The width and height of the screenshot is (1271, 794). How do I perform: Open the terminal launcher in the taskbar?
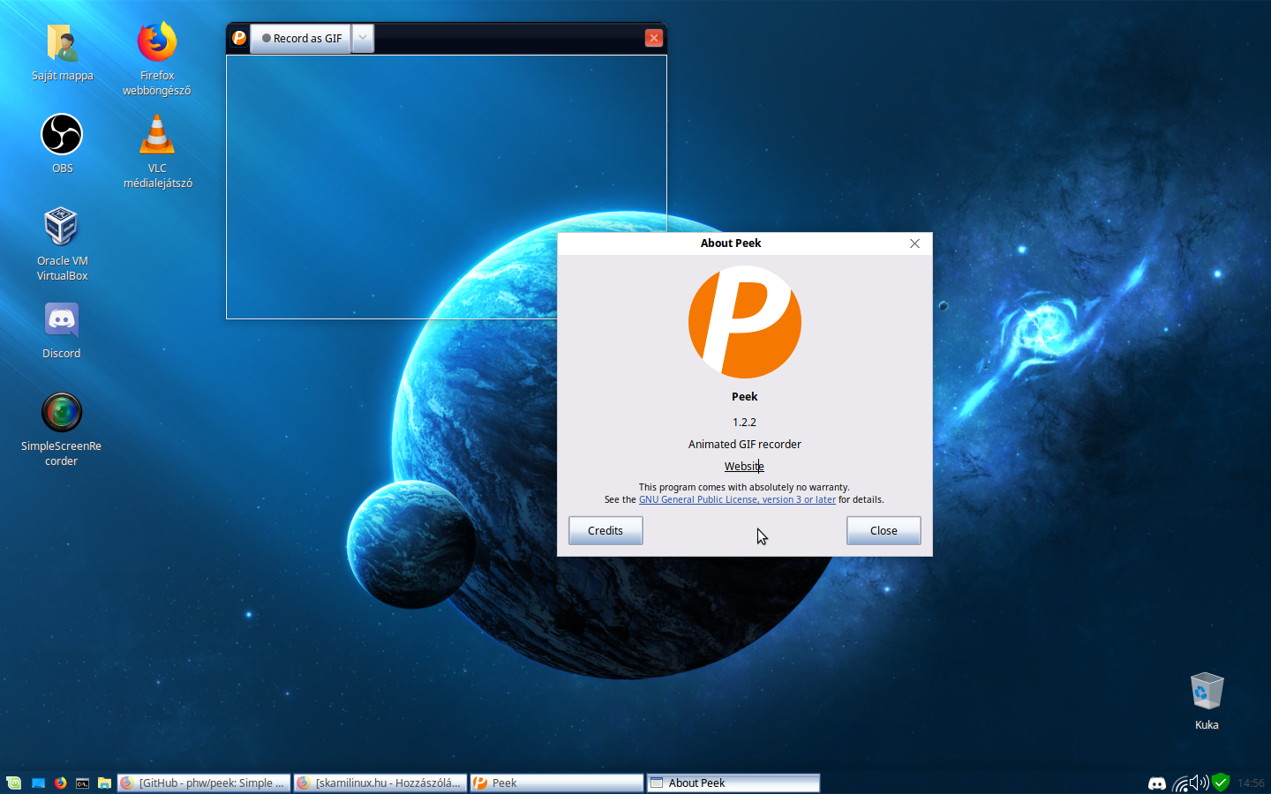coord(82,783)
